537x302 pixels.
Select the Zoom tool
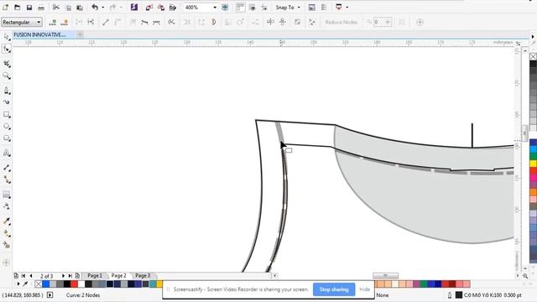[x=7, y=76]
